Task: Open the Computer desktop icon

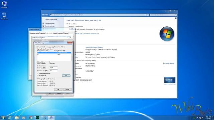Action: click(x=4, y=4)
